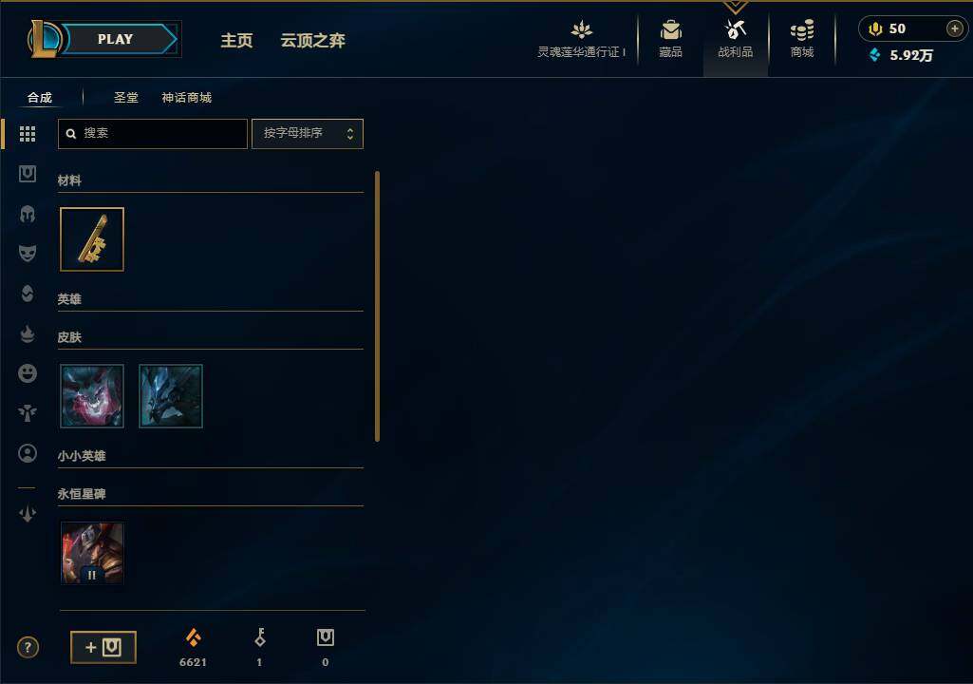Open the 按字母排序 sort dropdown
Viewport: 973px width, 684px height.
pyautogui.click(x=308, y=134)
